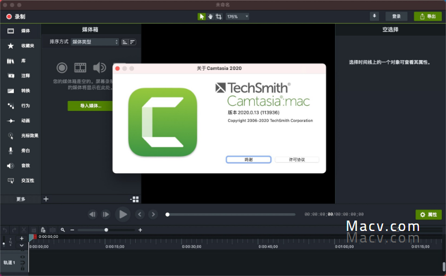Click the 交互性 interactivity icon

pyautogui.click(x=10, y=181)
